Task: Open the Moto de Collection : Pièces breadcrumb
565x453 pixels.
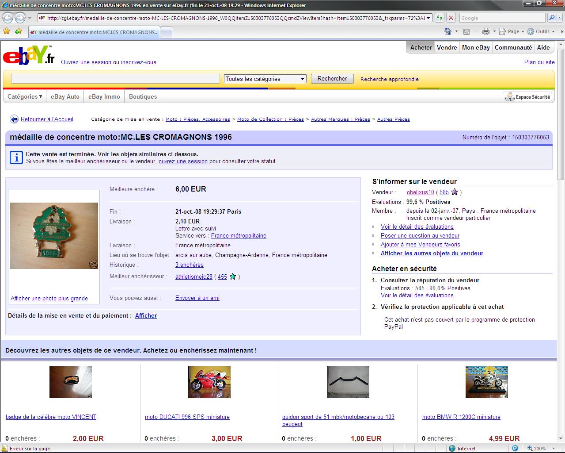Action: (x=270, y=119)
